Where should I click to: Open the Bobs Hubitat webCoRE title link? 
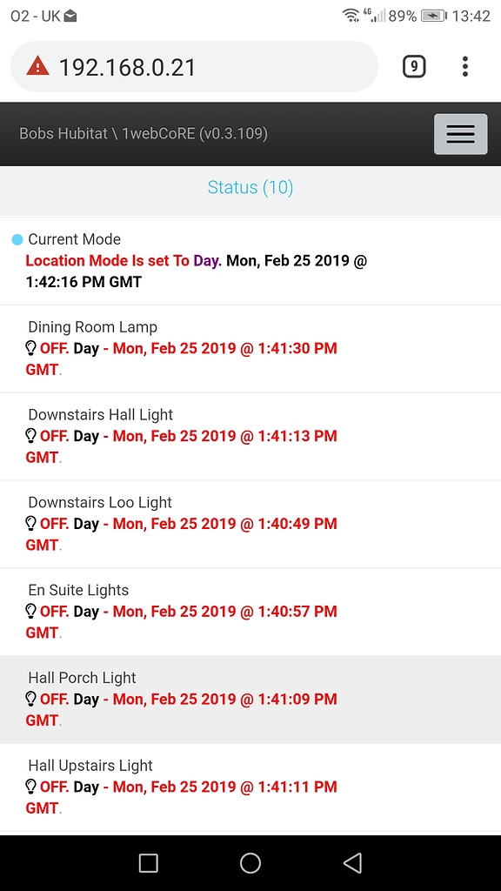[x=144, y=133]
